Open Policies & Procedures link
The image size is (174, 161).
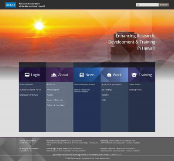pos(56,105)
